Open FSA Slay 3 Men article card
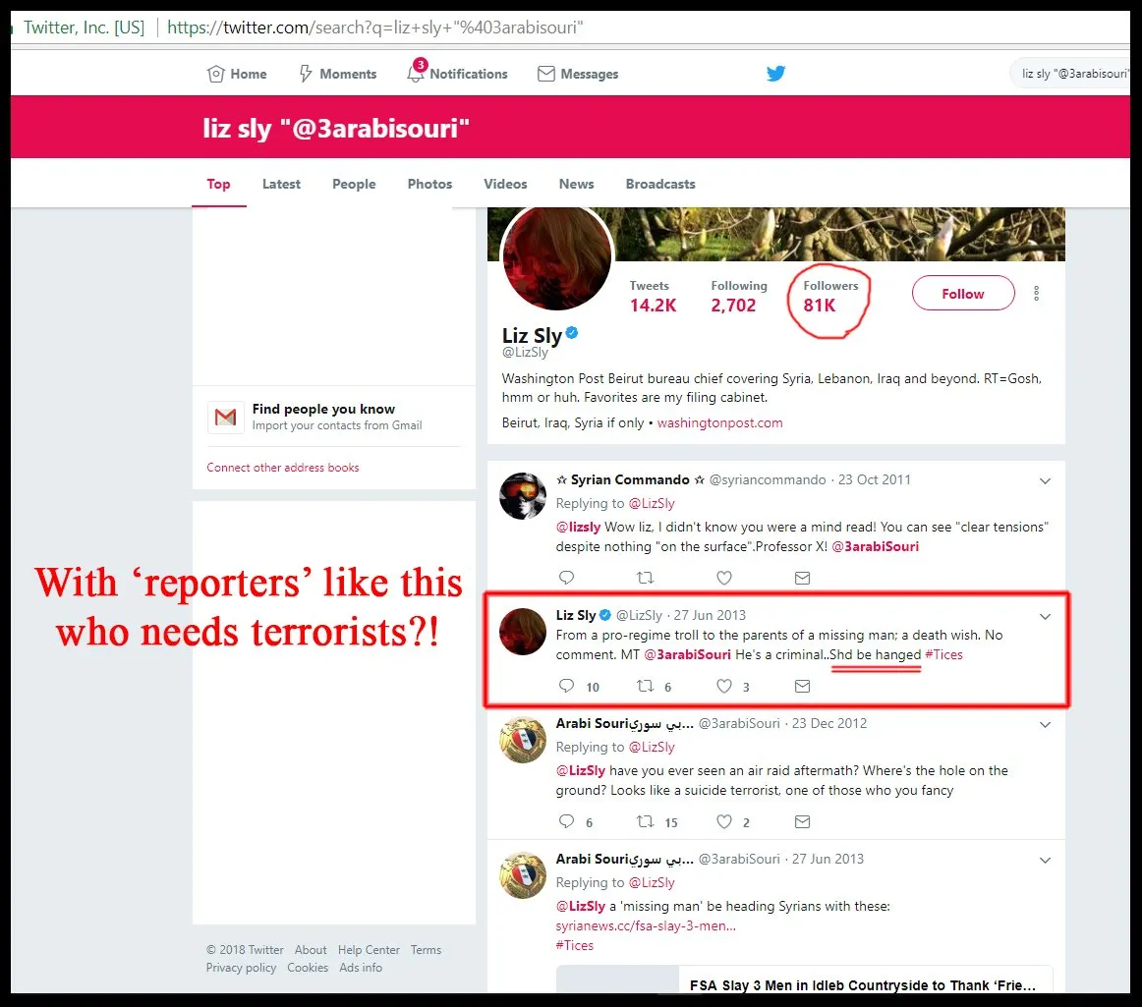 click(x=804, y=979)
